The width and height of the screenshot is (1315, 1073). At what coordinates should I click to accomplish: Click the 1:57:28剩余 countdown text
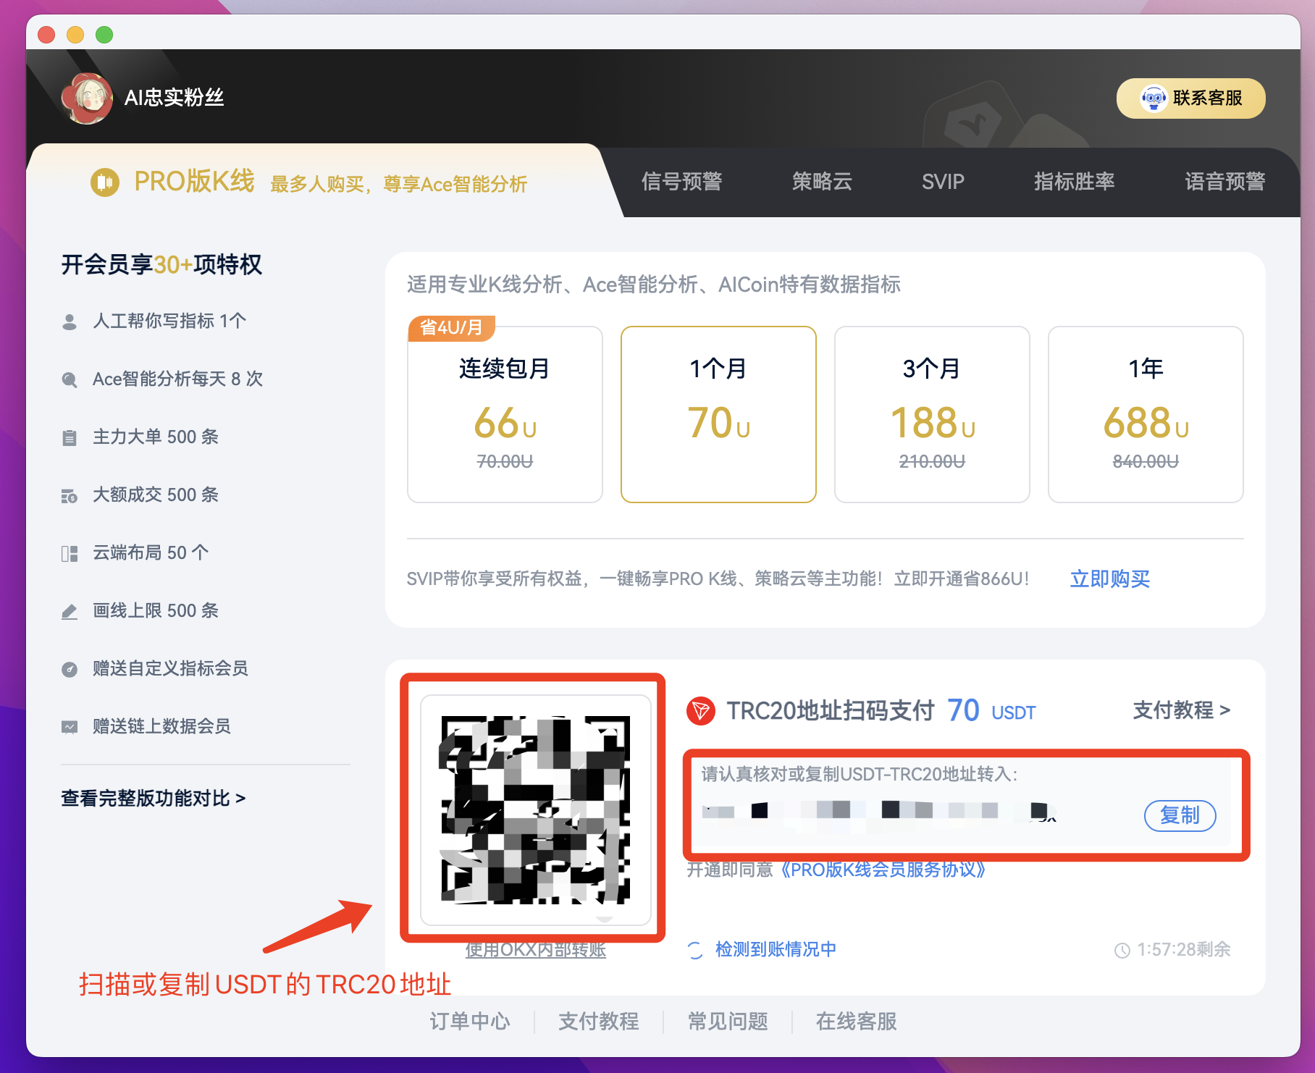pos(1184,949)
